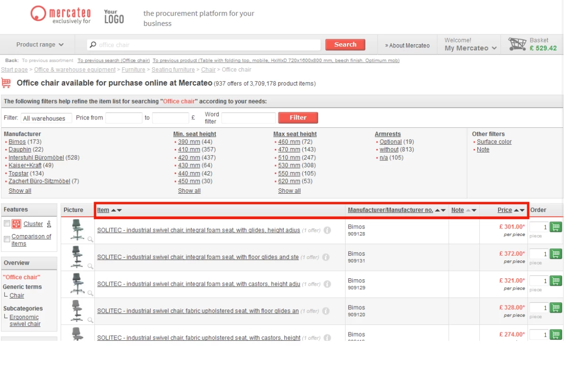Sort the Item column descending using down arrow
Screen dimensions: 565x385
pyautogui.click(x=120, y=211)
